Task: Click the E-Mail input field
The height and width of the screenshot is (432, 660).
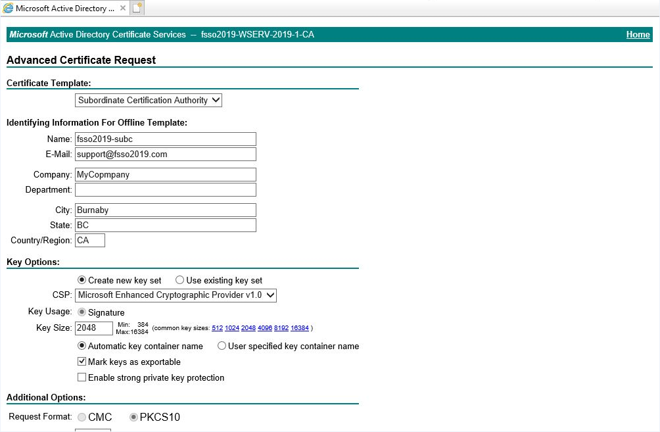Action: click(166, 154)
